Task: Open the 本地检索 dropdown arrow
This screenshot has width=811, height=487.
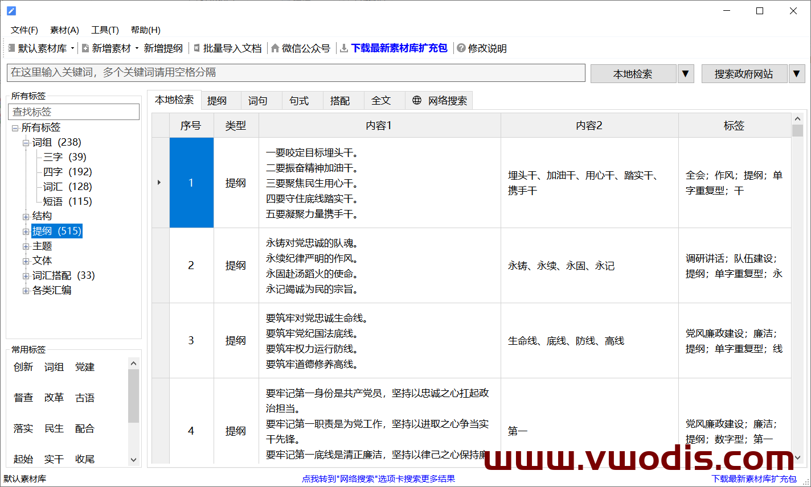Action: (686, 73)
